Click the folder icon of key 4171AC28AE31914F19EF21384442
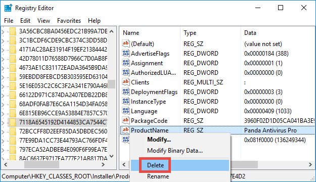 [x=13, y=50]
